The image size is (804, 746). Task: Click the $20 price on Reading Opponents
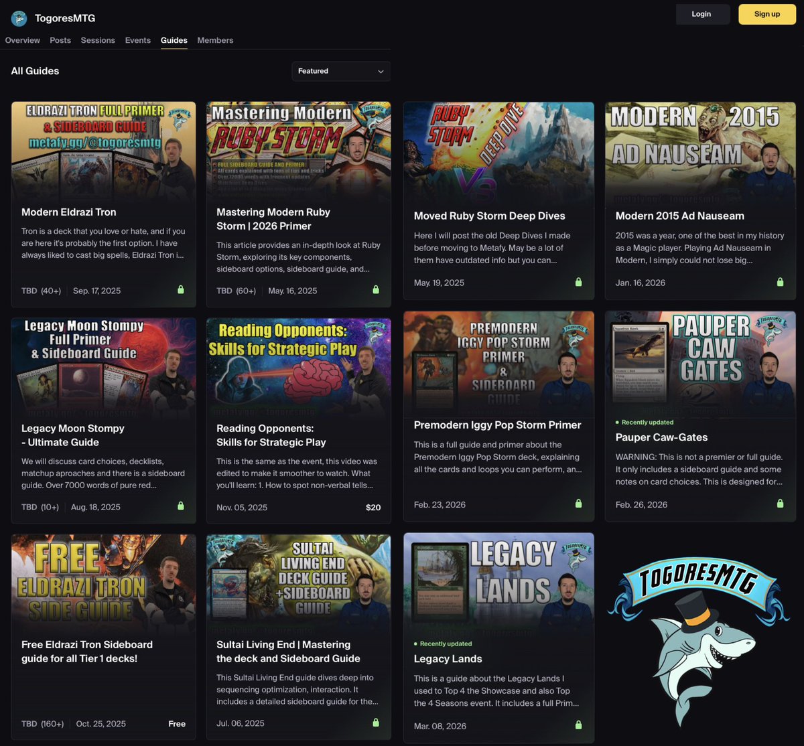[373, 507]
